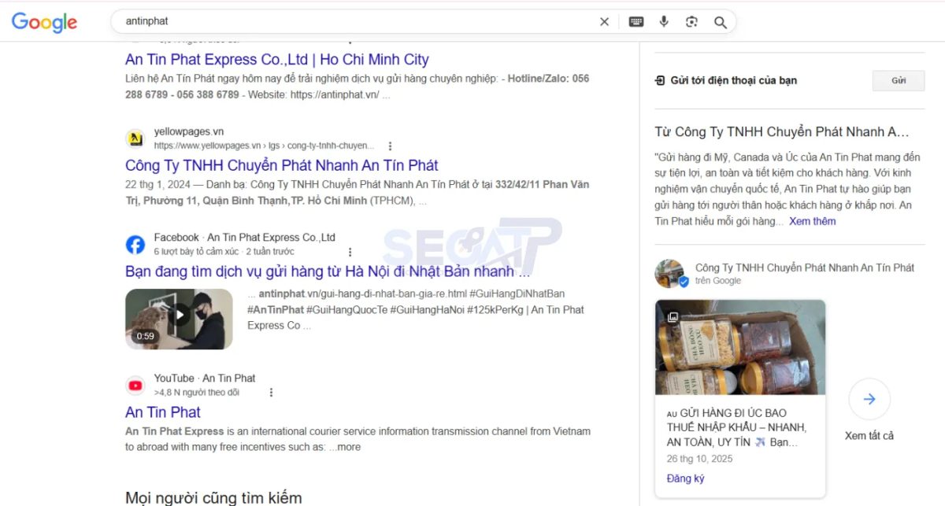Viewport: 945px width, 506px height.
Task: Activate voice search via the microphone icon
Action: tap(664, 22)
